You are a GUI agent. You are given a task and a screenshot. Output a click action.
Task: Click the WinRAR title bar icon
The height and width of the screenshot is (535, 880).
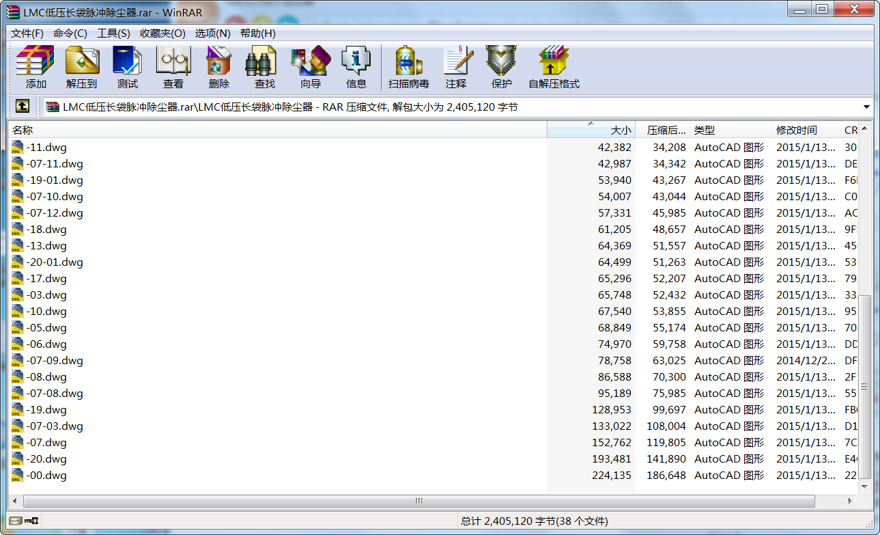(x=13, y=12)
